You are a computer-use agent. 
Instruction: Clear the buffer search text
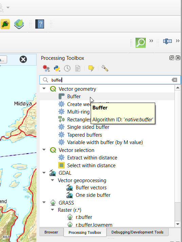[x=175, y=80]
